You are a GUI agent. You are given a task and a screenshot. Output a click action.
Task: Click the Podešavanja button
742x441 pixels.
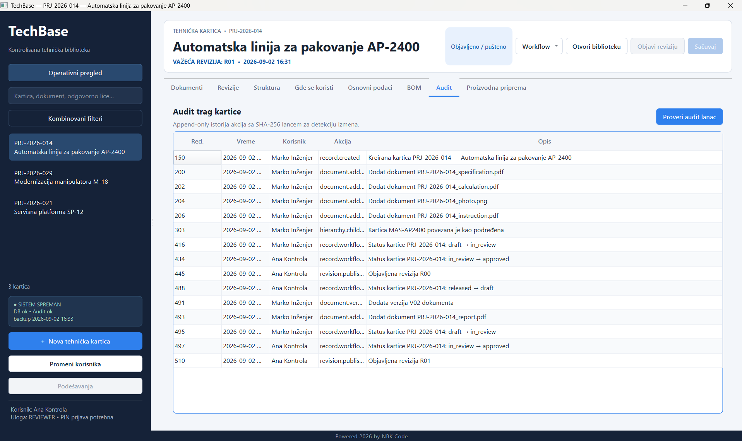coord(75,386)
